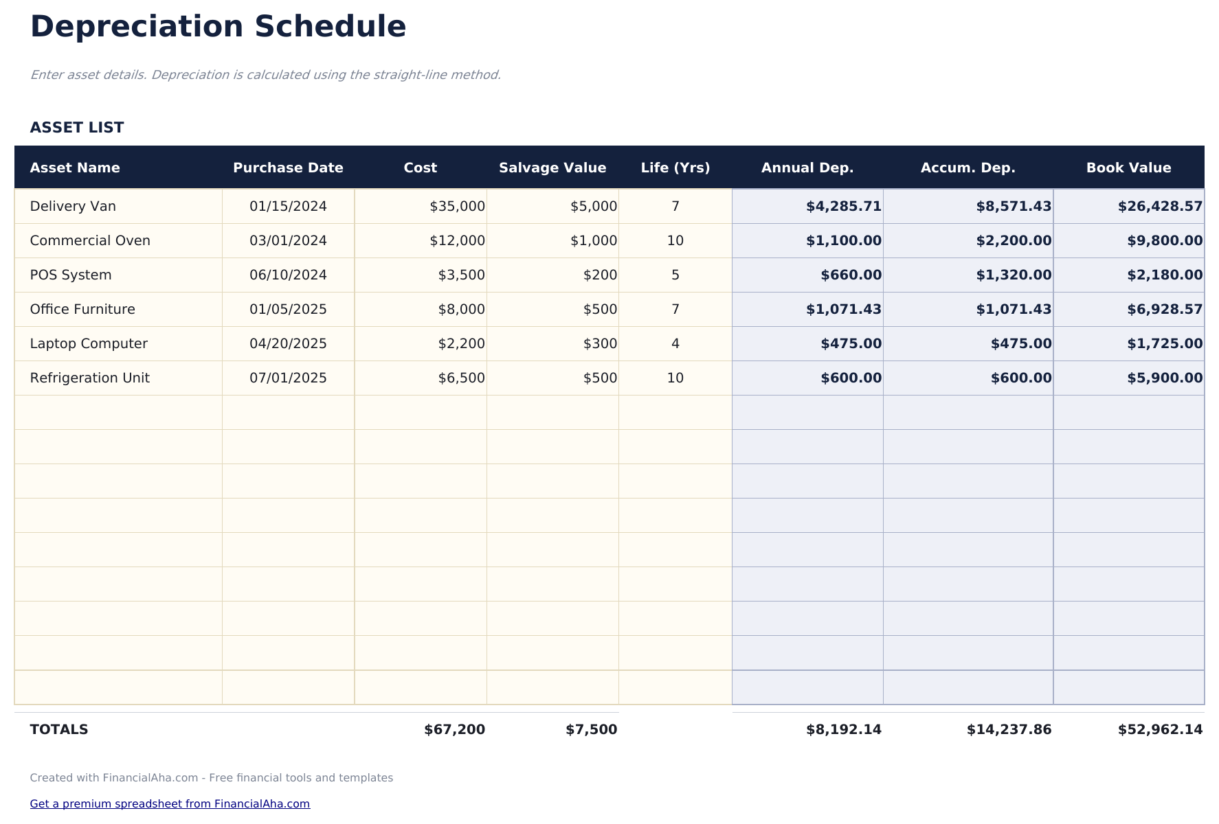Click the Office Furniture purchase date cell
Screen dimensions: 1219x824
(288, 309)
